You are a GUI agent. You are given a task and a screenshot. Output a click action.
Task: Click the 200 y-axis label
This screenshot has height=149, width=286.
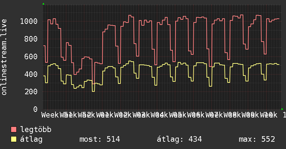pos(31,91)
